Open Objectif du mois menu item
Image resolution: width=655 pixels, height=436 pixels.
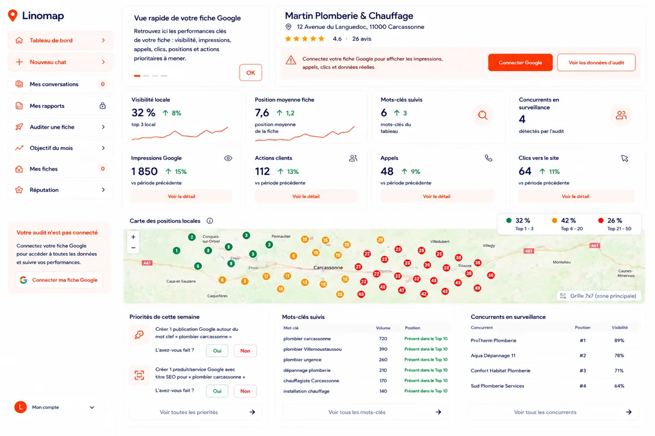coord(61,148)
